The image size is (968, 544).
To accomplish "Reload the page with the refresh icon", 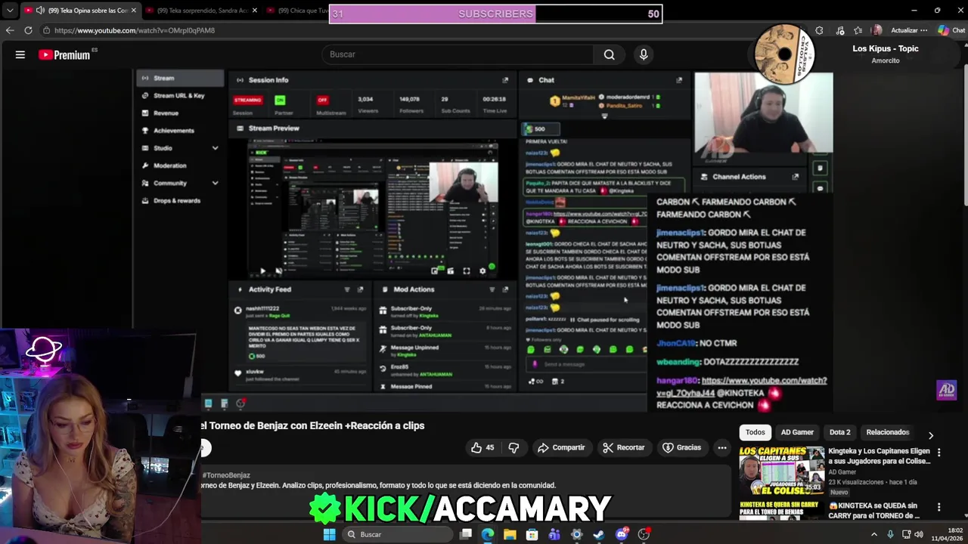I will click(x=28, y=30).
